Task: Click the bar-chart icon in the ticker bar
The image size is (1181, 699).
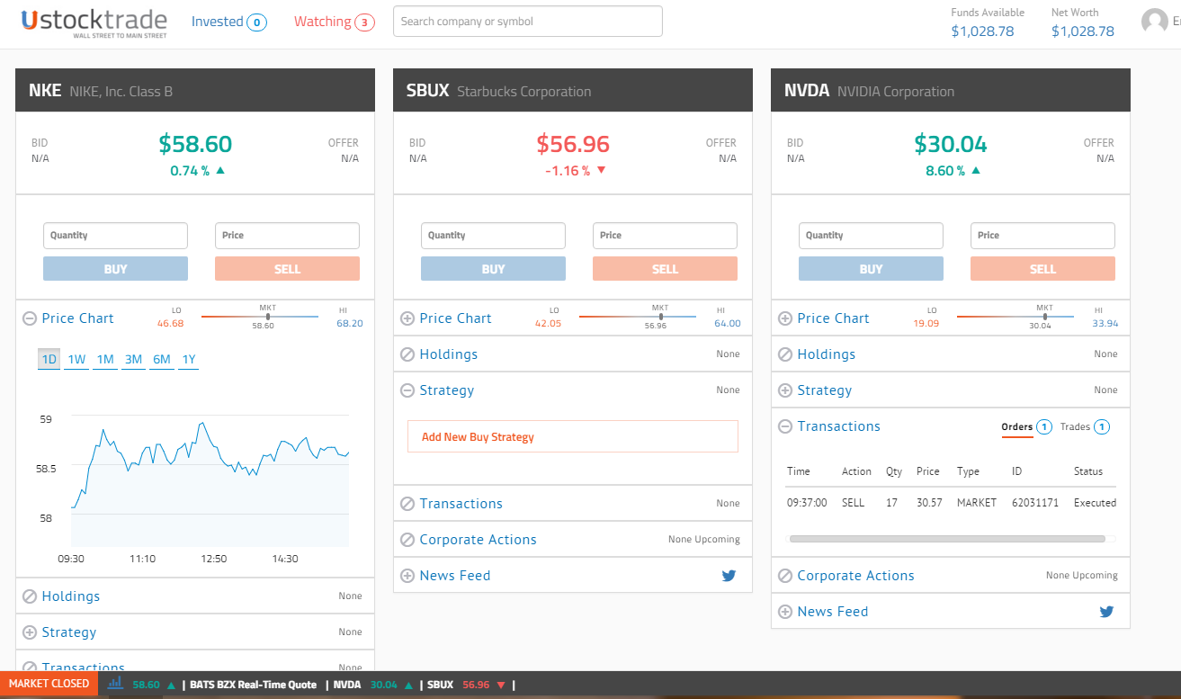Action: click(x=115, y=684)
